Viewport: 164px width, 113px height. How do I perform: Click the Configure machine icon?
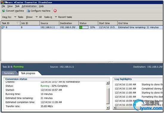click(28, 11)
